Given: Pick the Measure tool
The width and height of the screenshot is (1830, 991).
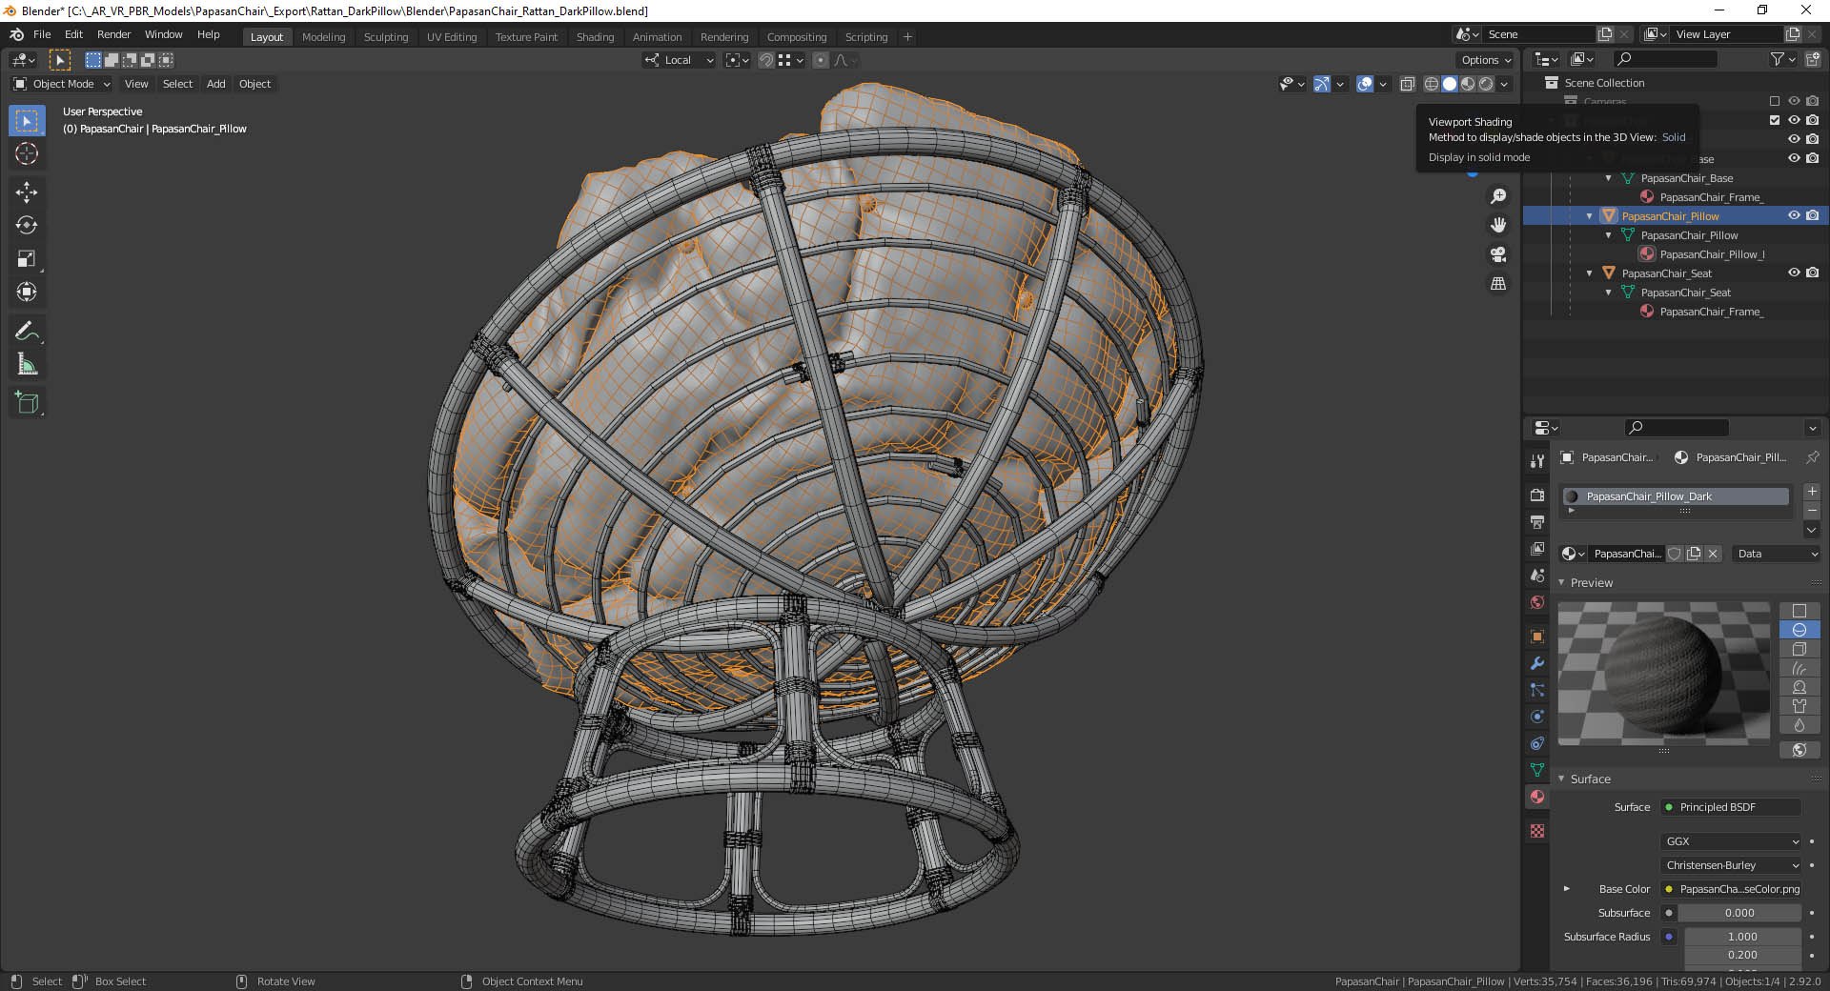Looking at the screenshot, I should pos(27,365).
